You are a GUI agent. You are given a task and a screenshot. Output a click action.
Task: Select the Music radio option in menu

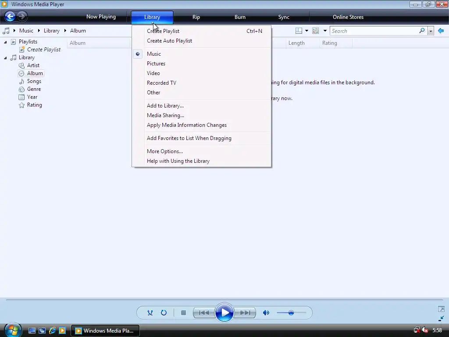pyautogui.click(x=201, y=54)
